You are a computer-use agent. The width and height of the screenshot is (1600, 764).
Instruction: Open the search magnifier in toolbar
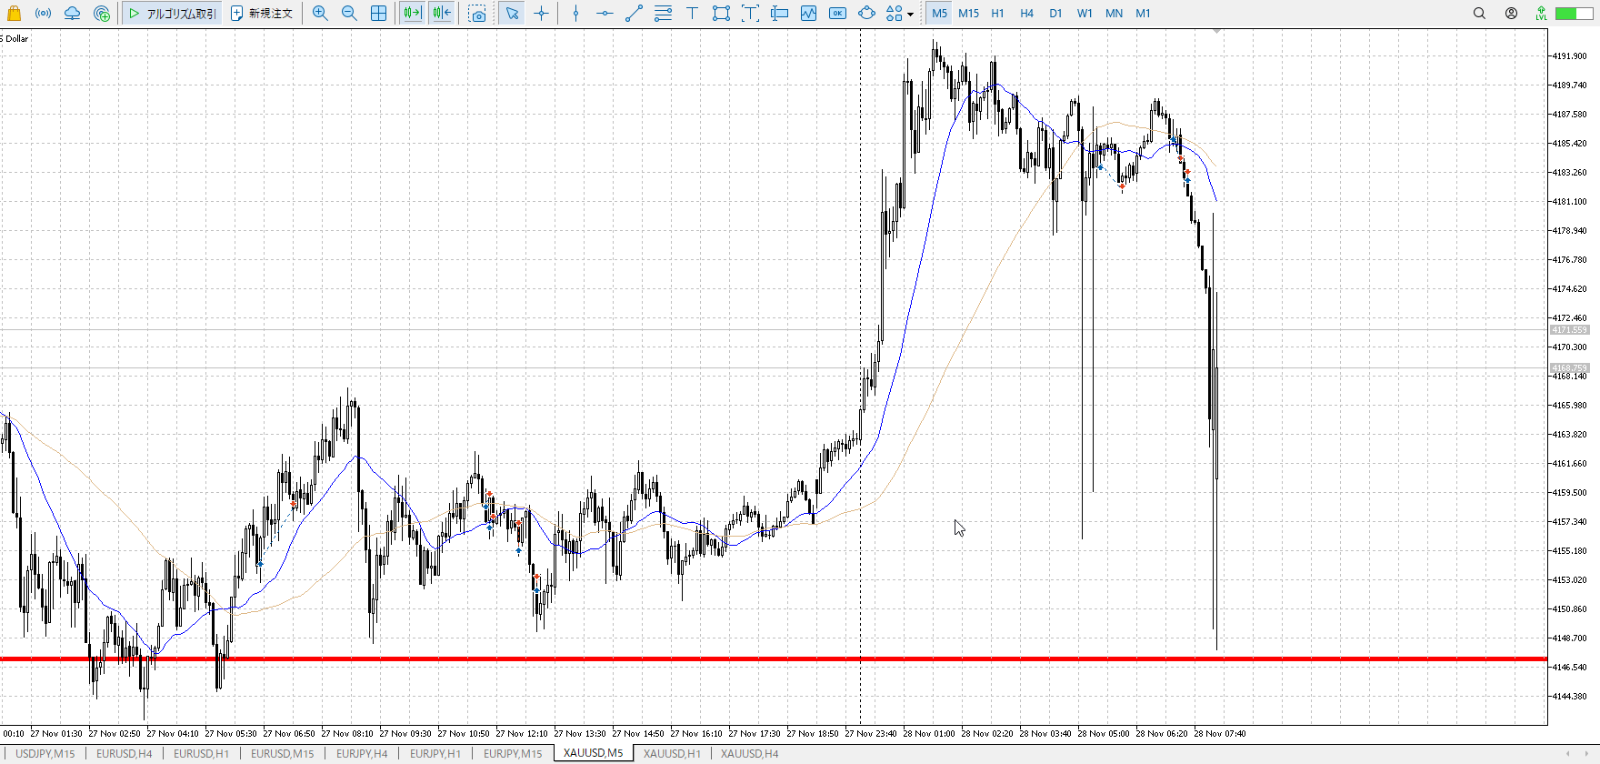1479,14
